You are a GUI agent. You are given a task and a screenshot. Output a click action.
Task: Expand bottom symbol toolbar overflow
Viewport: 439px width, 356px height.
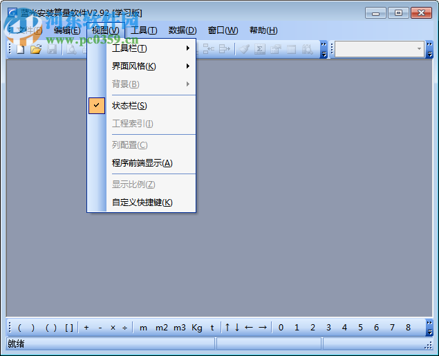[x=429, y=328]
